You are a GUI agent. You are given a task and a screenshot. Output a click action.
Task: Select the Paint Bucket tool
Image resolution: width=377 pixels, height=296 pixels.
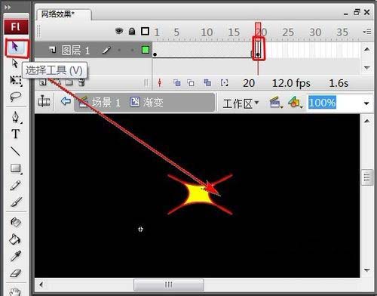pos(14,239)
